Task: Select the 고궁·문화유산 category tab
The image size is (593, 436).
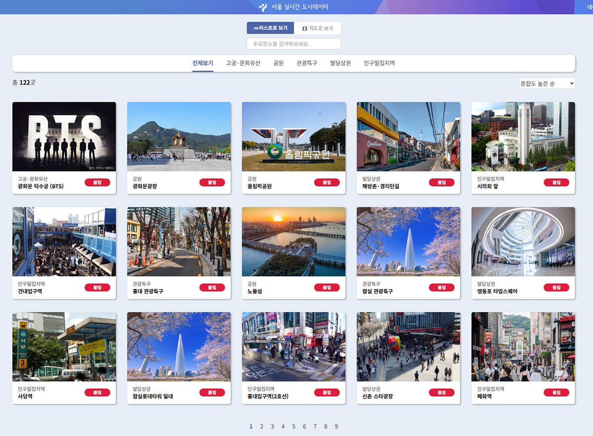Action: pyautogui.click(x=243, y=63)
